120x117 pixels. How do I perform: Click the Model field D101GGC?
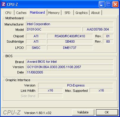point(54,29)
